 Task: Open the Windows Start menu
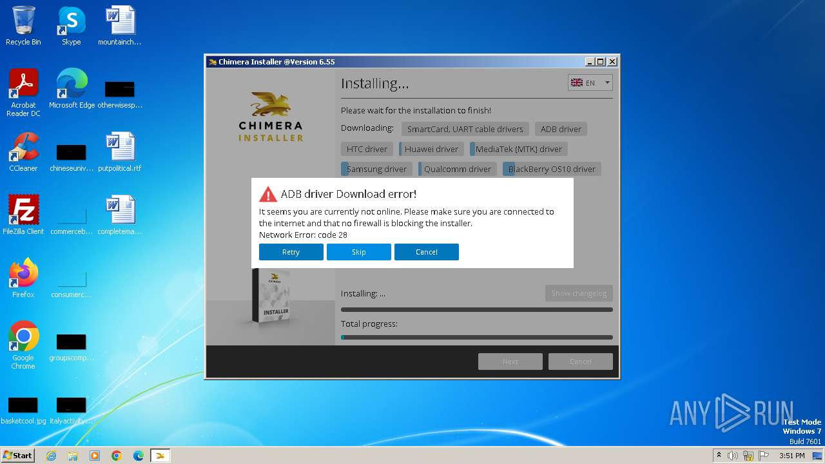(18, 455)
